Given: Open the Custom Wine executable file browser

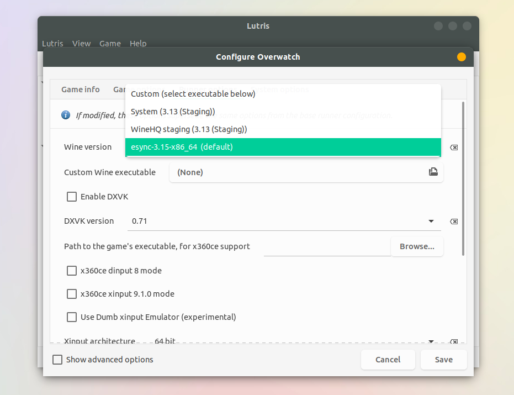Looking at the screenshot, I should point(433,172).
